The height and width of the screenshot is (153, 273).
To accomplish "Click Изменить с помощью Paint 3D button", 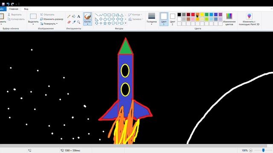I will (x=249, y=19).
